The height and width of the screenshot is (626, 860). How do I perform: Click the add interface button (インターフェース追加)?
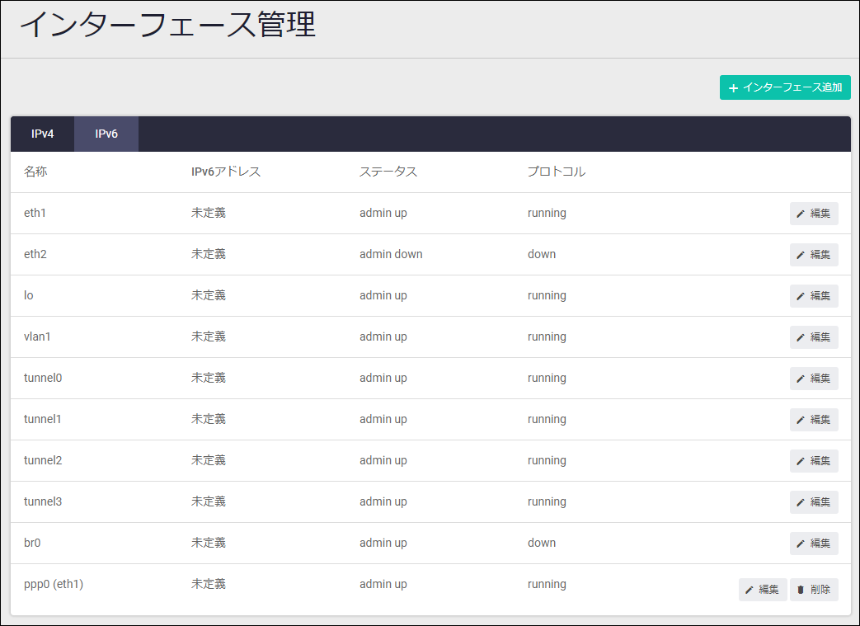(x=785, y=87)
